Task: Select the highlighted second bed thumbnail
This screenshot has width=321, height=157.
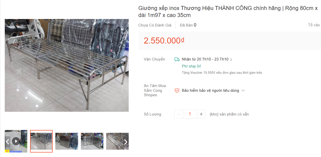Action: (41, 141)
